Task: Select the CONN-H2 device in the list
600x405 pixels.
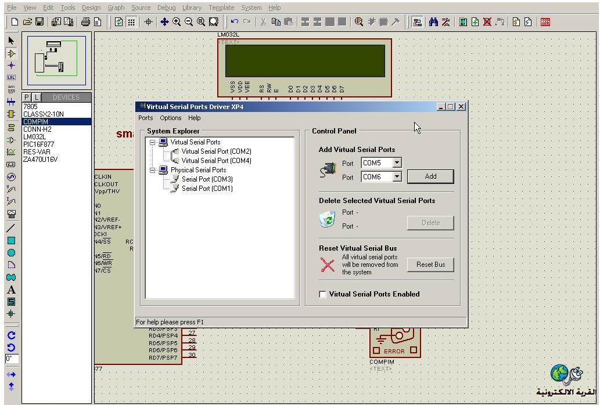Action: pyautogui.click(x=57, y=129)
